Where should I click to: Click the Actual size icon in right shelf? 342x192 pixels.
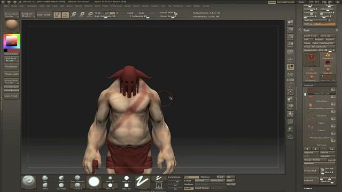[x=290, y=37]
